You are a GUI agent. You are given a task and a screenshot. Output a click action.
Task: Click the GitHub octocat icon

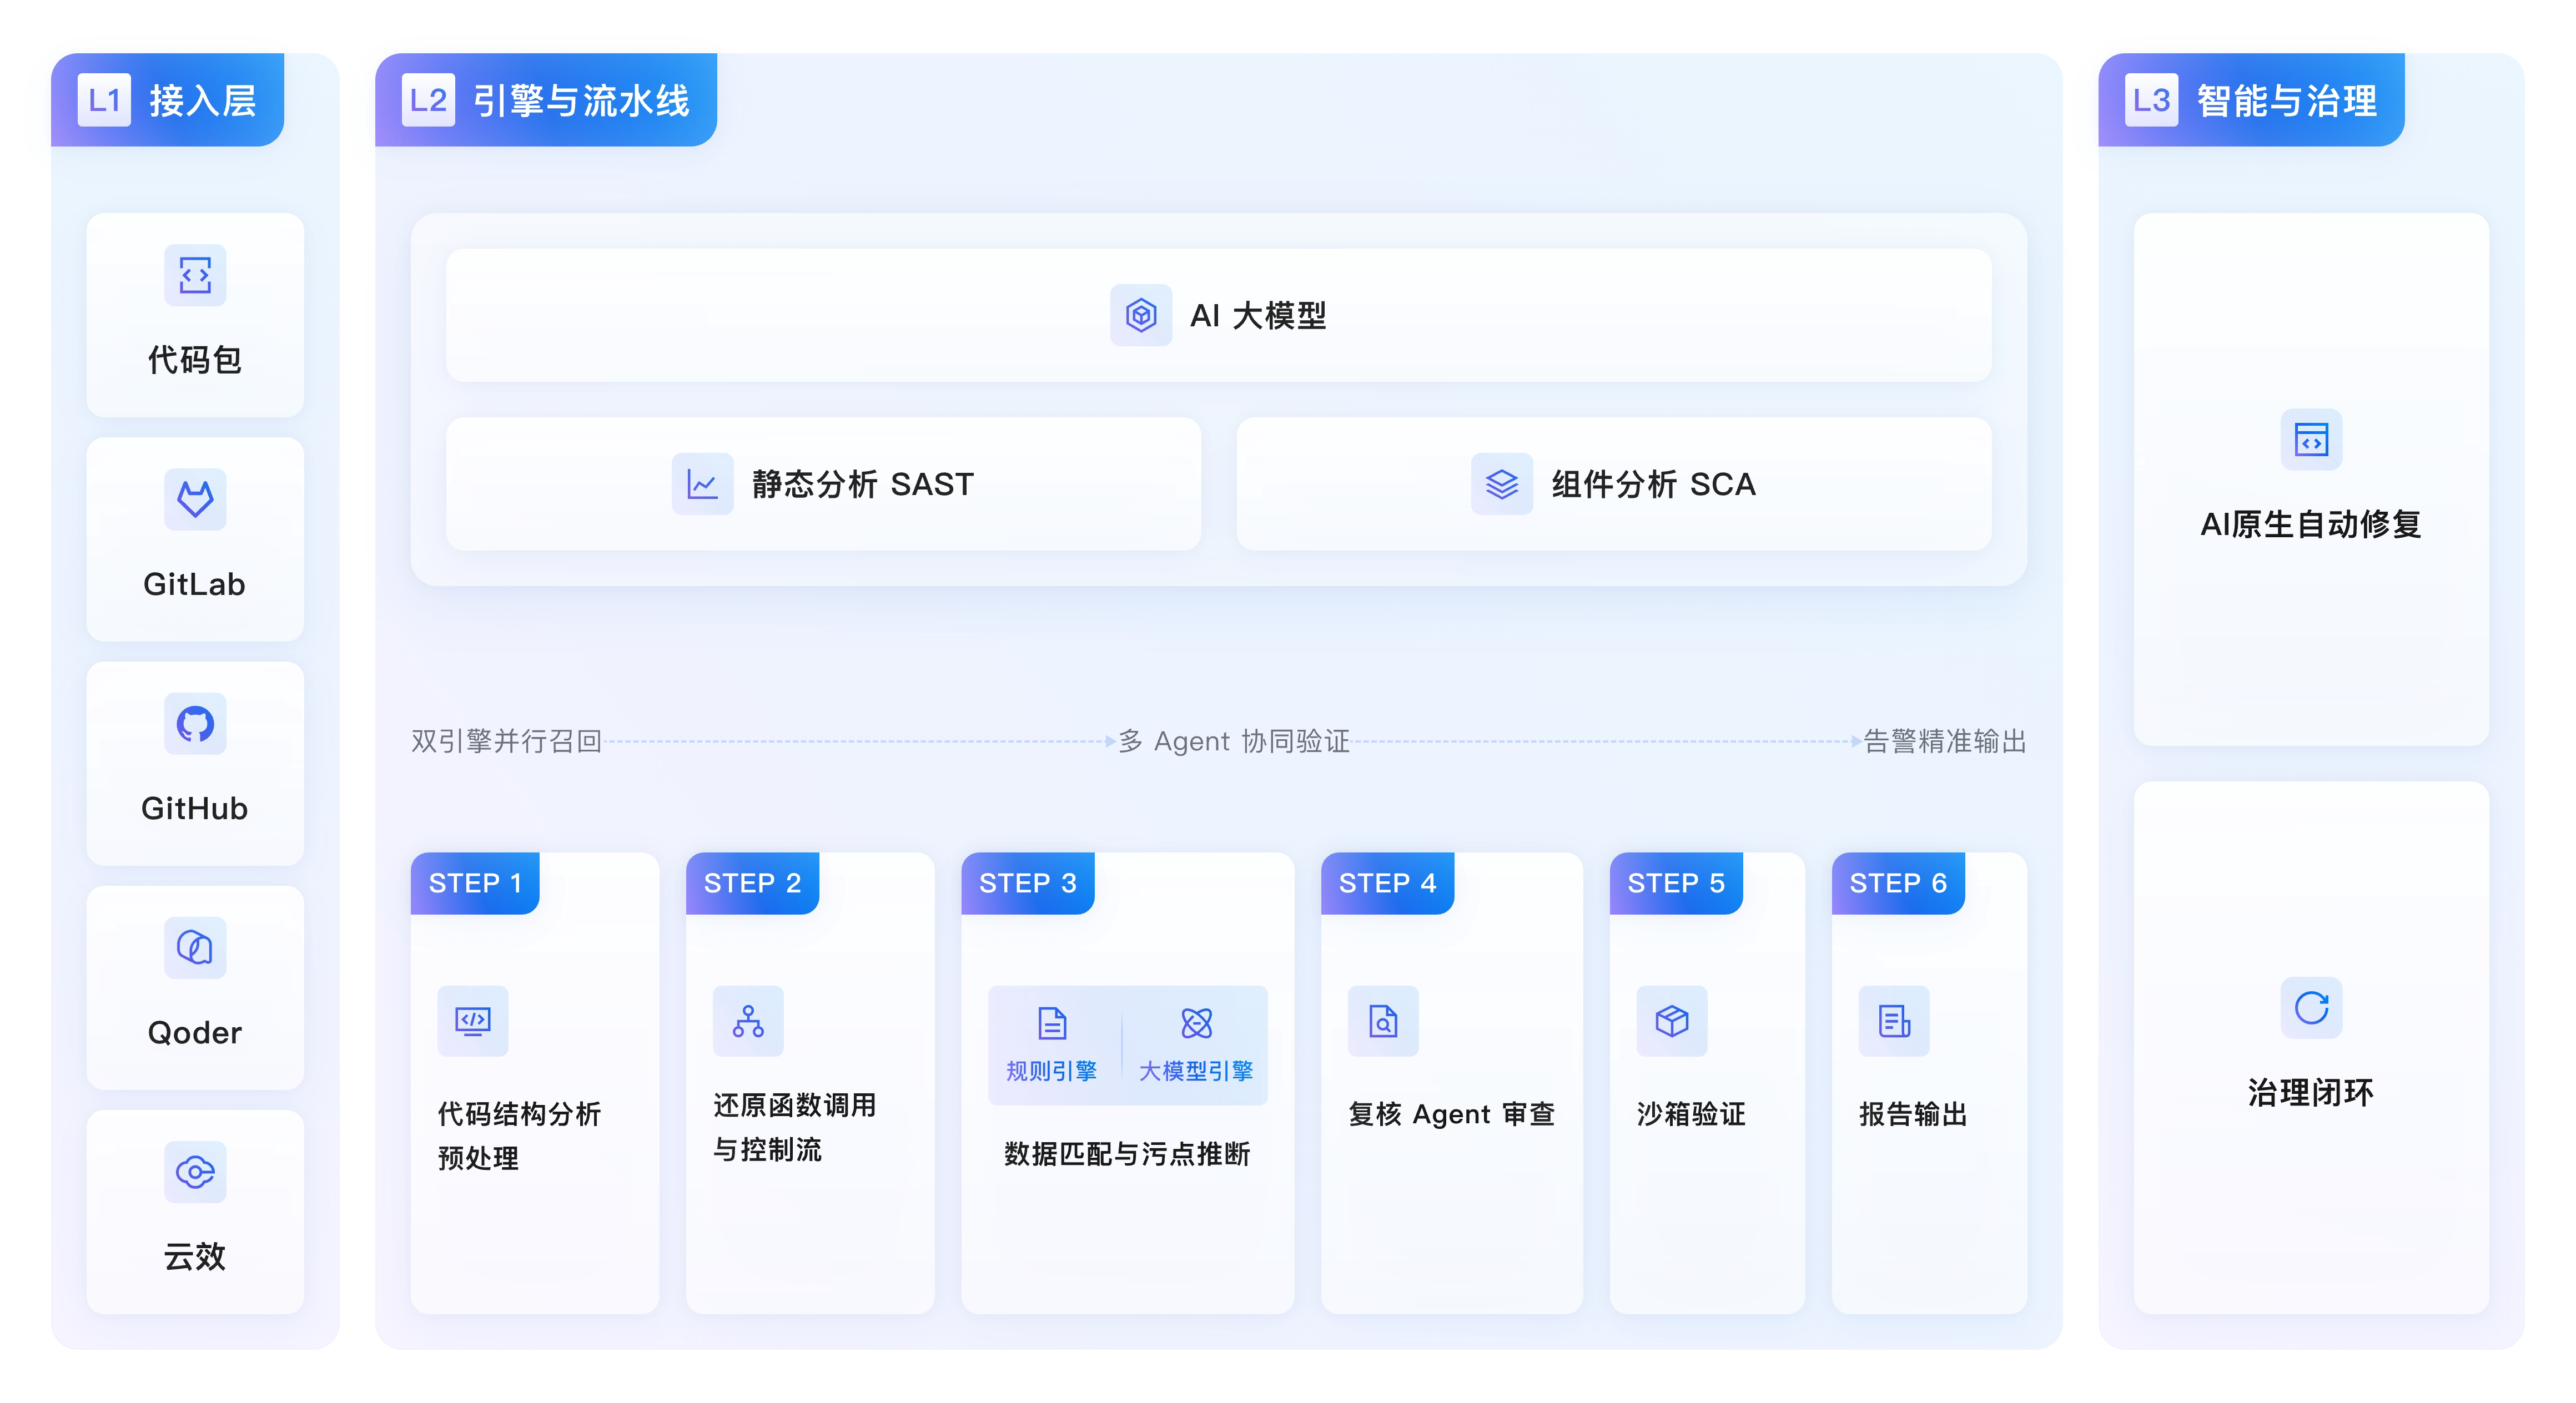point(195,723)
